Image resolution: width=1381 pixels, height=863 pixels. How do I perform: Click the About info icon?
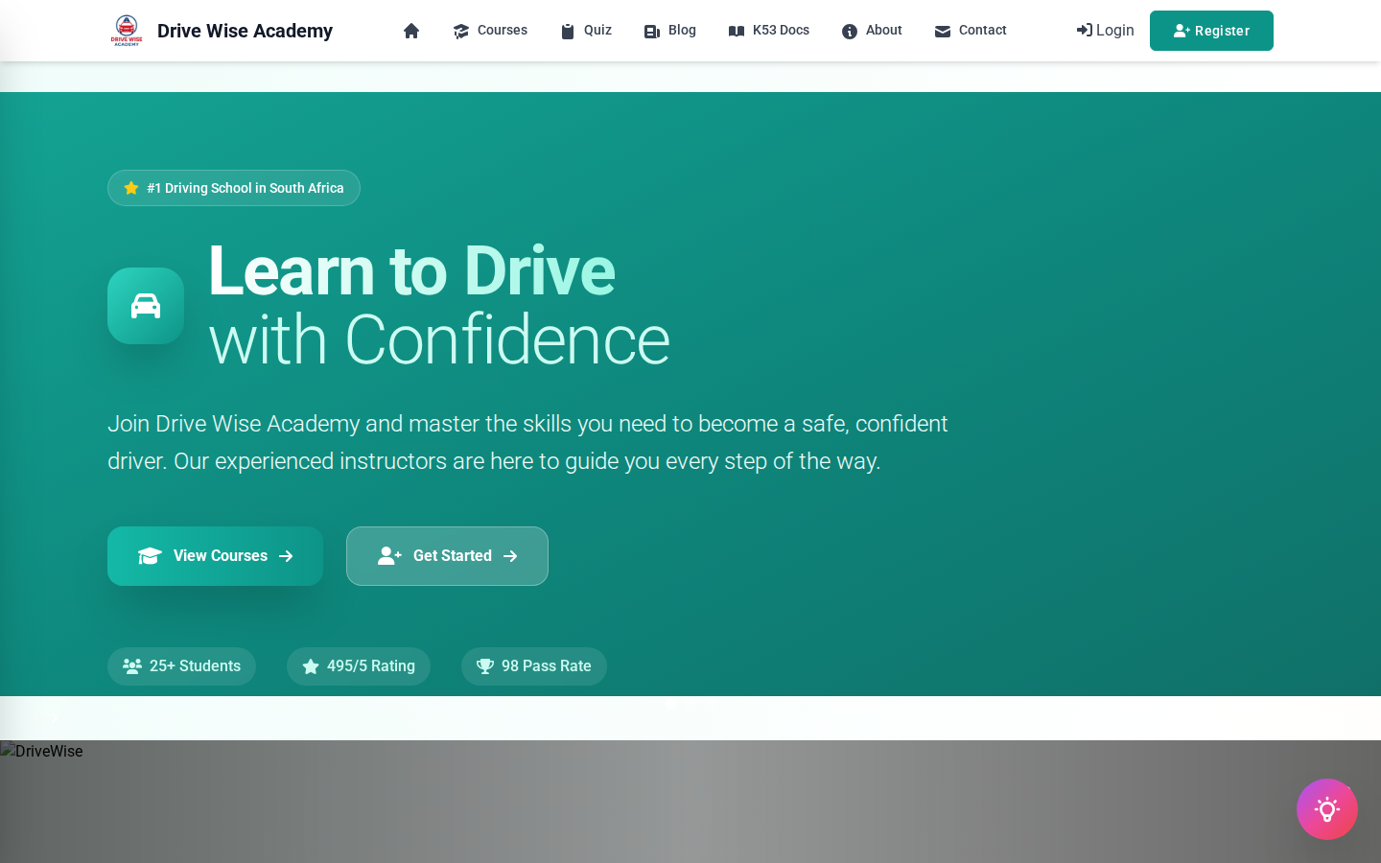(850, 31)
